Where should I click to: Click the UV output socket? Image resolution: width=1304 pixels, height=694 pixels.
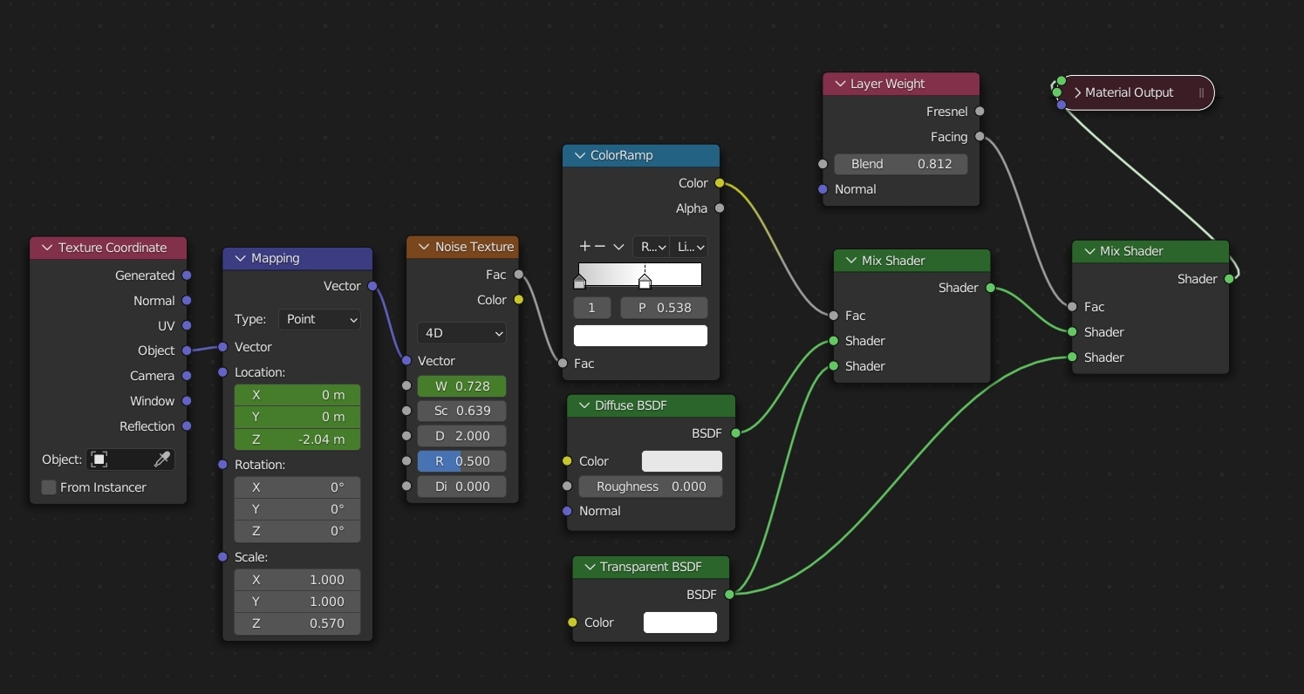[187, 326]
